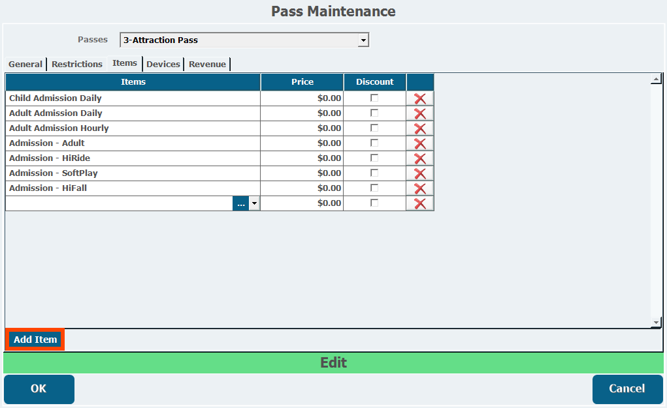Remove the Admission - HiFall row
Image resolution: width=667 pixels, height=408 pixels.
point(420,188)
